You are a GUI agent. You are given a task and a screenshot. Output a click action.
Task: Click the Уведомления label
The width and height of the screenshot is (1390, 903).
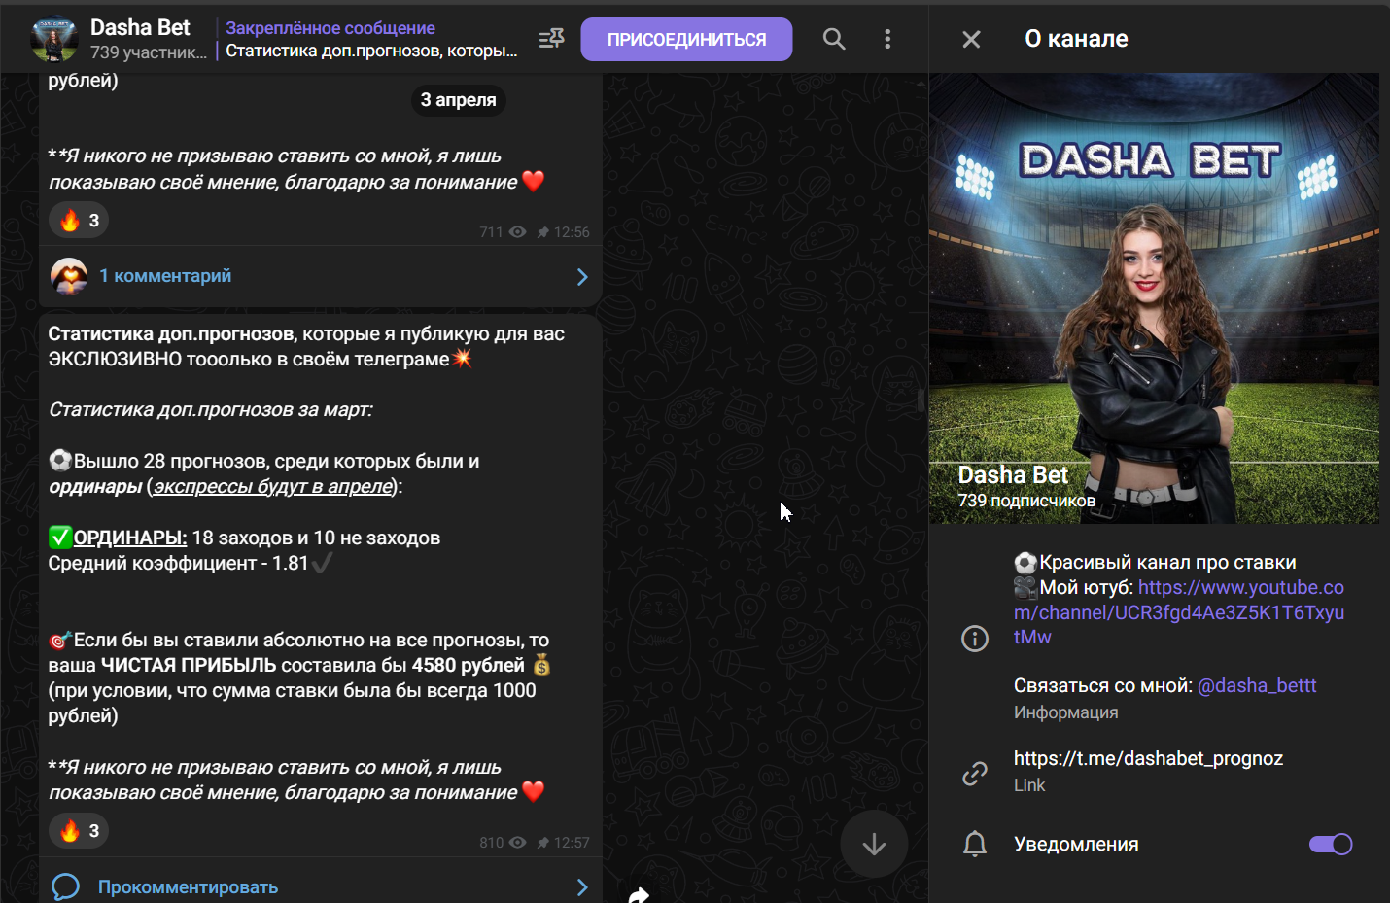(1076, 844)
